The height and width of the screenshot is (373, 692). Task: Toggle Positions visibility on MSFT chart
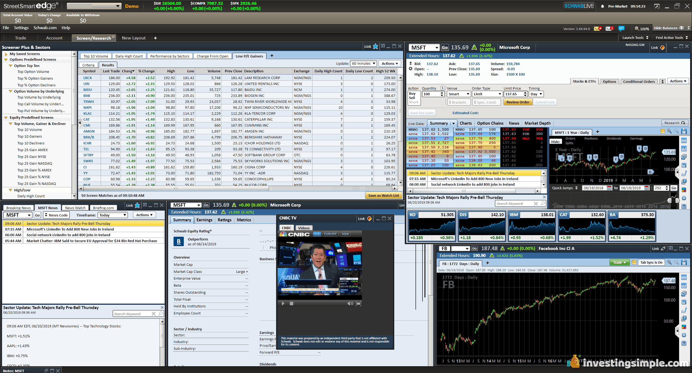pos(591,138)
